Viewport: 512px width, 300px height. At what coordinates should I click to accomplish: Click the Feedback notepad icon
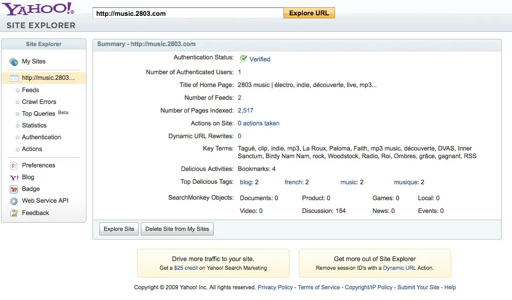point(14,213)
